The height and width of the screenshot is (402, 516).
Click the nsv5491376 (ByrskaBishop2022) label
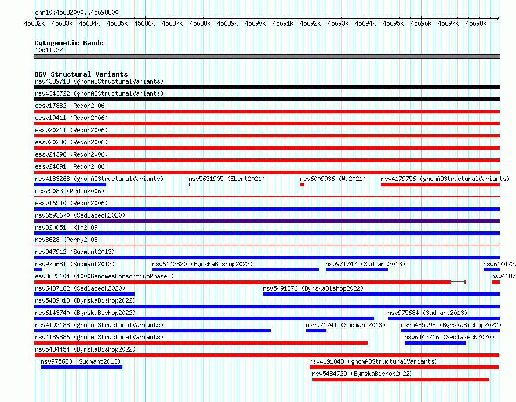pyautogui.click(x=313, y=288)
